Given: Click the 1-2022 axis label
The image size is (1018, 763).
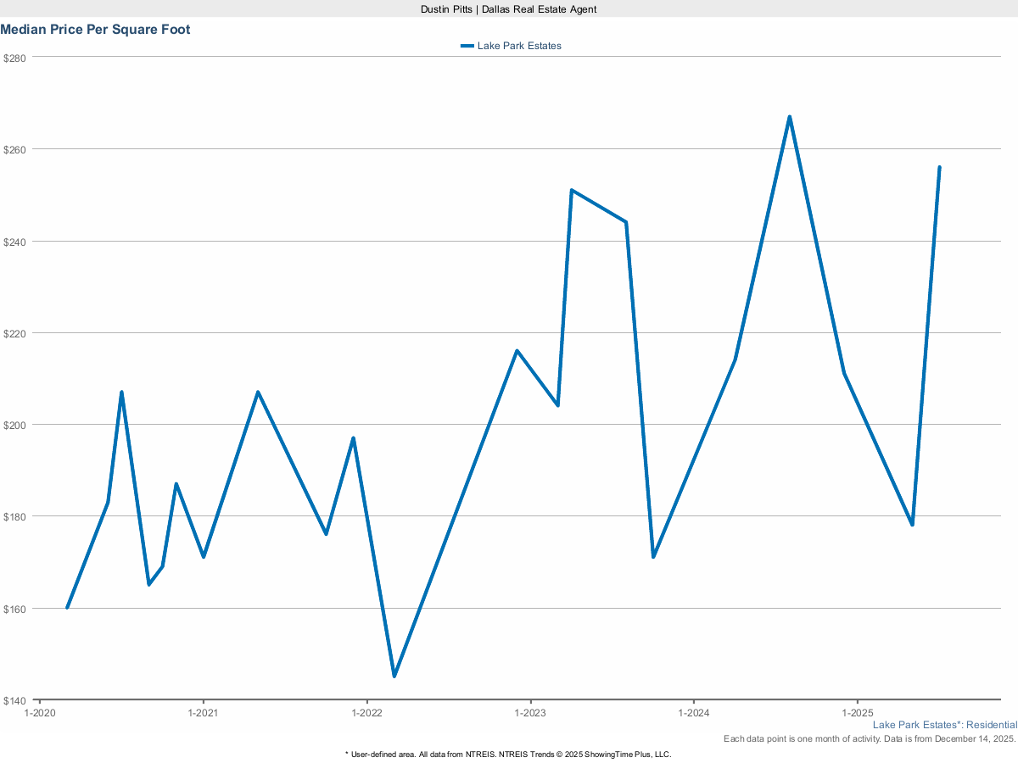Looking at the screenshot, I should pos(367,713).
